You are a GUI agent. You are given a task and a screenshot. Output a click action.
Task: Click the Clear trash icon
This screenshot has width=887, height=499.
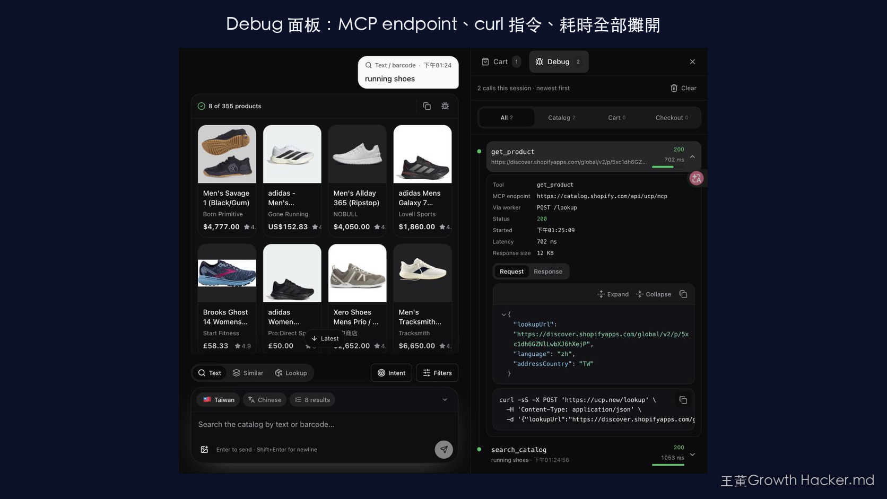point(674,88)
